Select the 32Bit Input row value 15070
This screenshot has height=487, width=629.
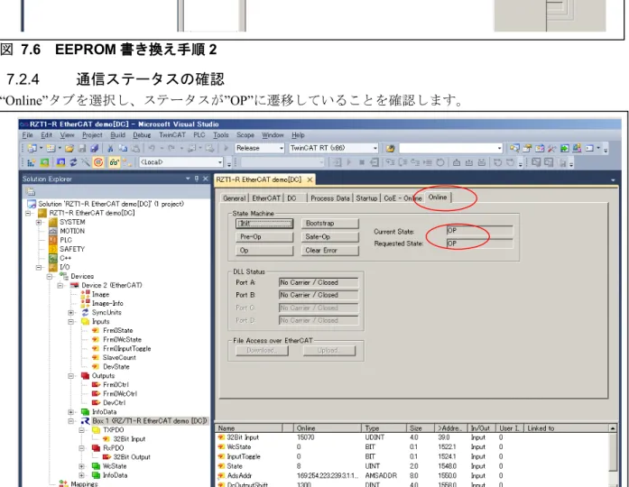click(305, 437)
